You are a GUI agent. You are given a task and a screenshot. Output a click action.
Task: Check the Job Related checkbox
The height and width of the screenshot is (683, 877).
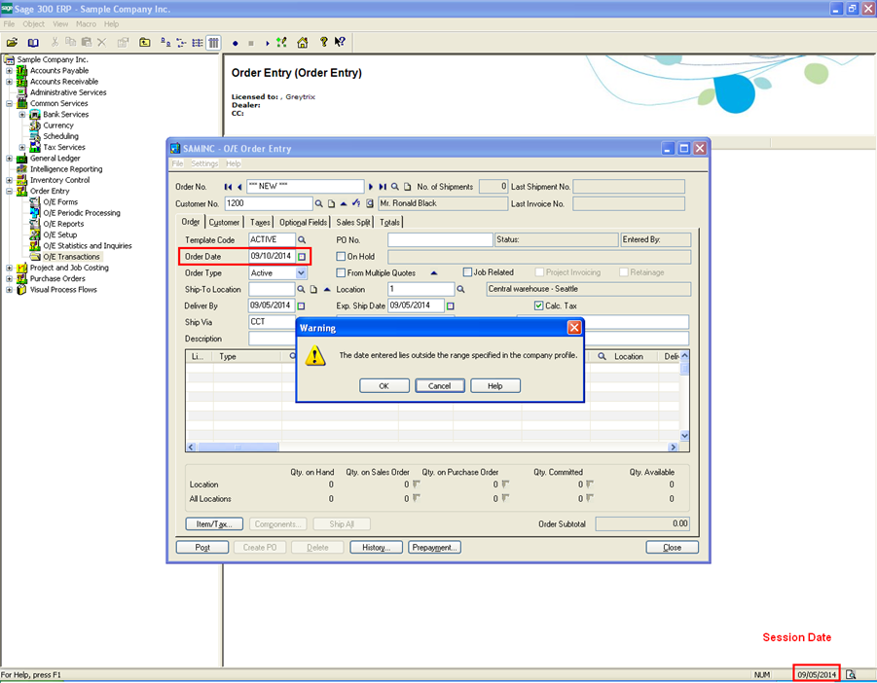click(x=467, y=272)
